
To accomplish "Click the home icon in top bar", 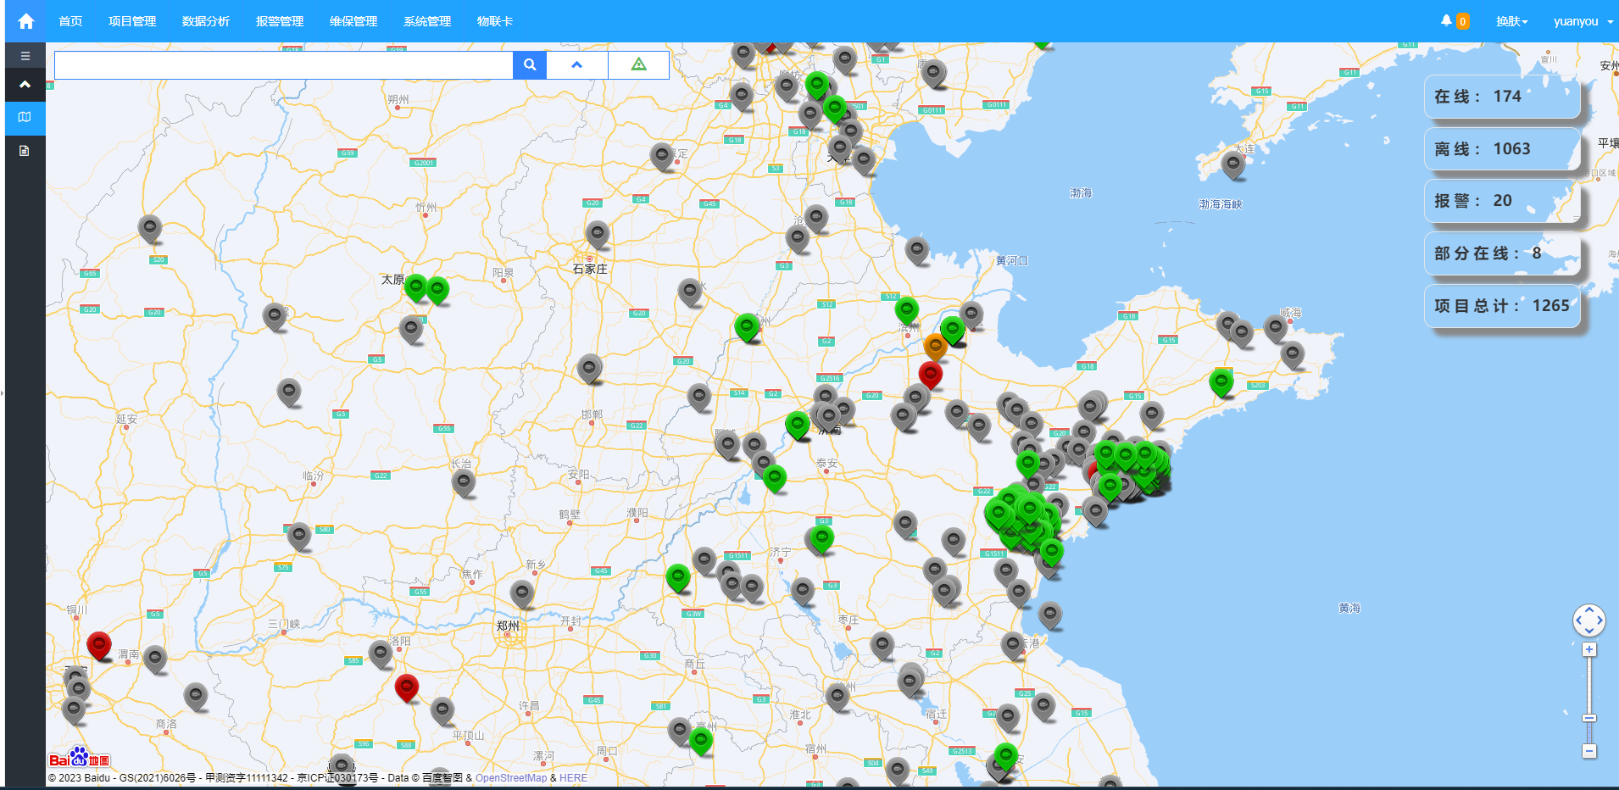I will click(26, 21).
